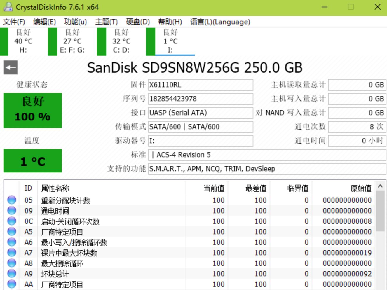Viewport: 387px width, 290px height.
Task: Click the CrystalDiskInfo app icon in title bar
Action: 8,7
